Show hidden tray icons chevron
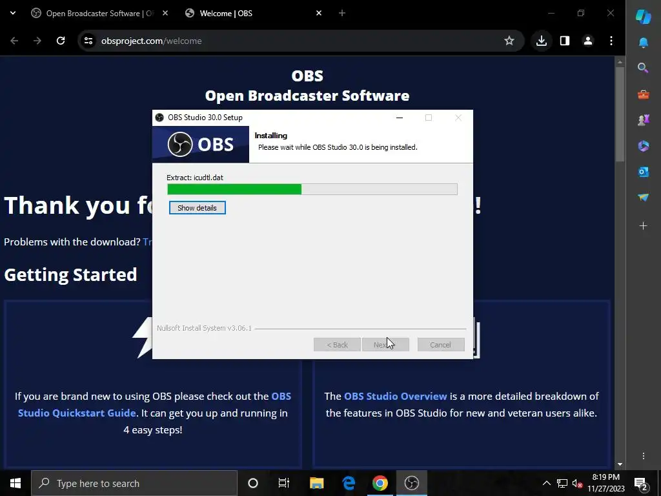 pyautogui.click(x=546, y=483)
